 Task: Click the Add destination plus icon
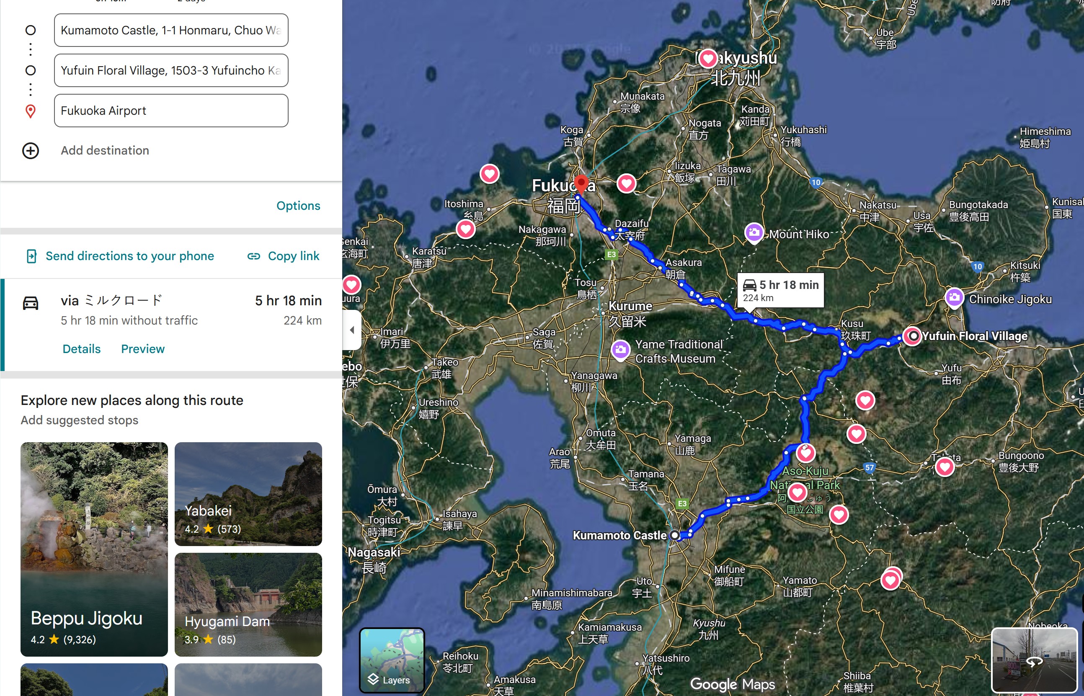tap(30, 150)
